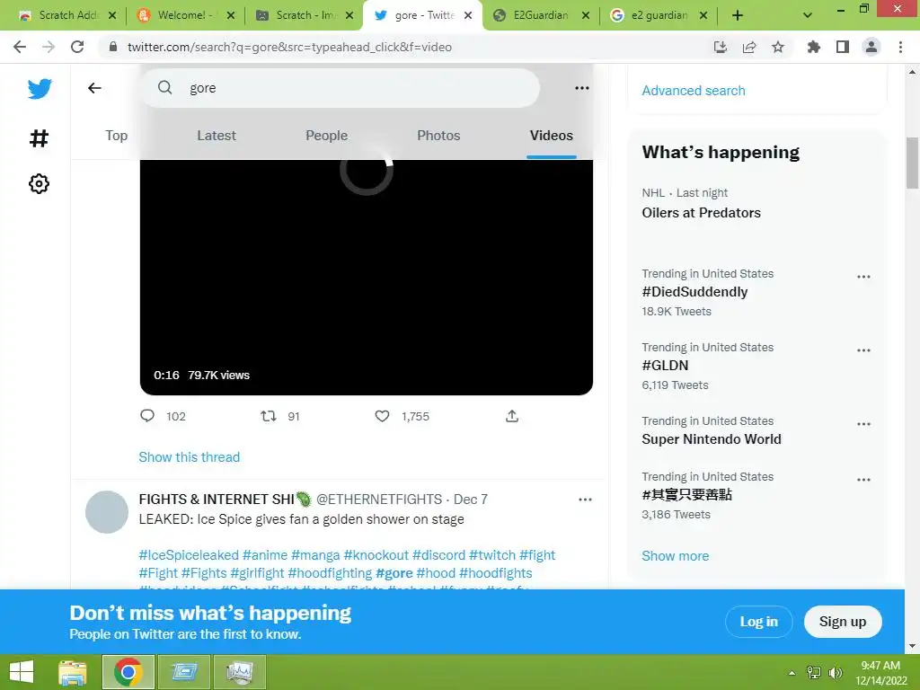Reload the page with refresh icon

pyautogui.click(x=77, y=47)
